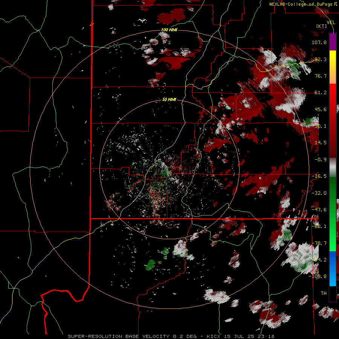Screen dimensions: 339x339
Task: Click the 100 NMI range ring label
Action: click(x=169, y=30)
